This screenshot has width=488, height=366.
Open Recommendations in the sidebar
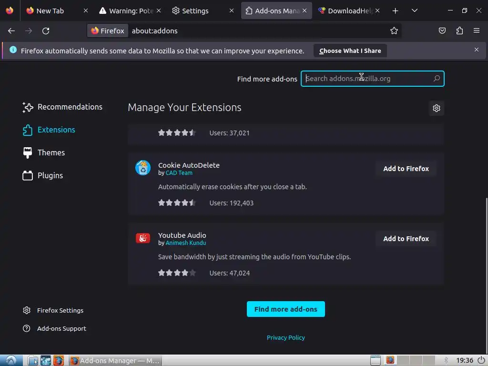62,107
